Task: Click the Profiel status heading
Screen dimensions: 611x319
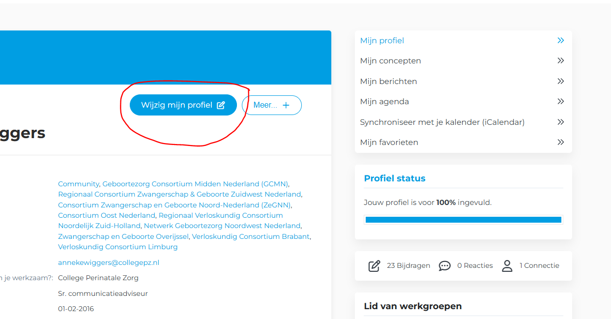Action: click(395, 178)
